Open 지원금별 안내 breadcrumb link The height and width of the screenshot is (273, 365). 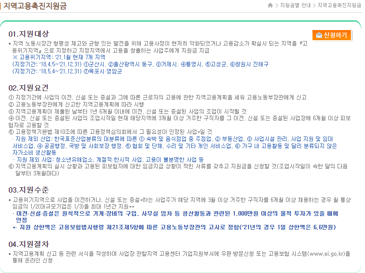(295, 5)
